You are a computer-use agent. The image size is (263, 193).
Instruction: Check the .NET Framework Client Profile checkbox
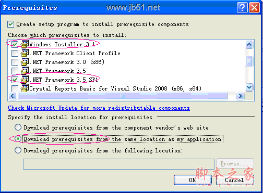pos(15,53)
